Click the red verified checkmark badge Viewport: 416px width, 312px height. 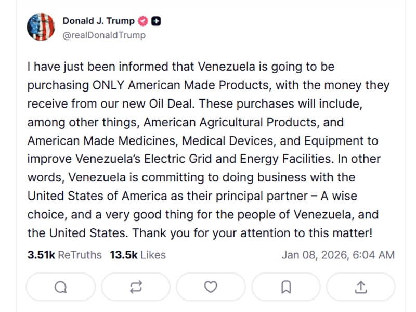click(x=142, y=21)
